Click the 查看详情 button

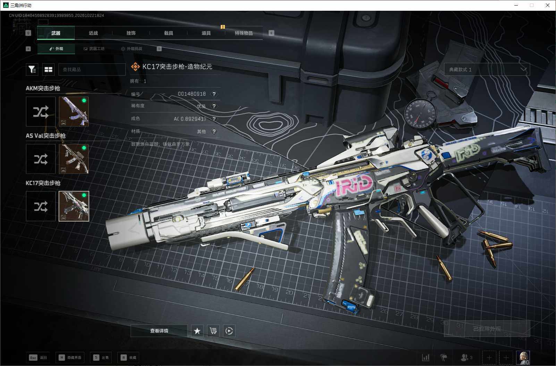[x=159, y=331]
